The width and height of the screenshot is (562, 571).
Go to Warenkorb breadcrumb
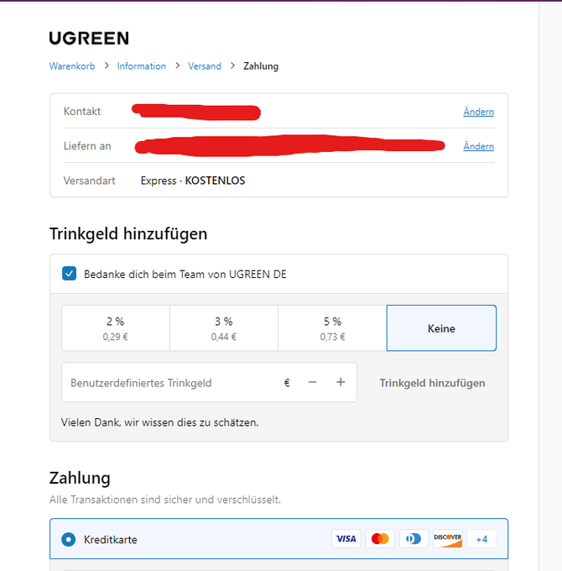pos(72,66)
